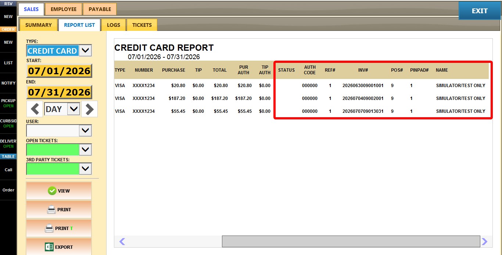
Task: Go to previous day with left arrow
Action: point(35,109)
